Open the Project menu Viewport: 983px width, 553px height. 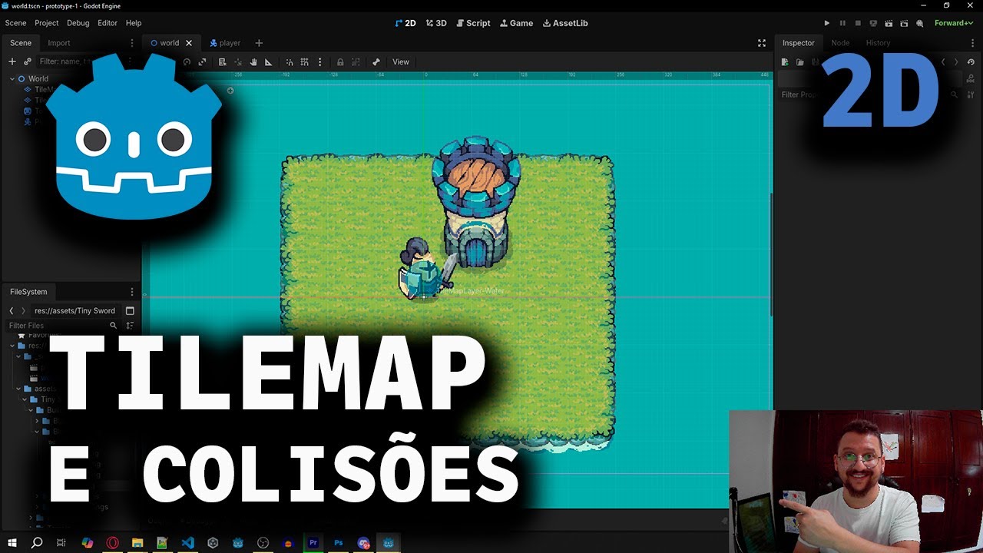(47, 23)
